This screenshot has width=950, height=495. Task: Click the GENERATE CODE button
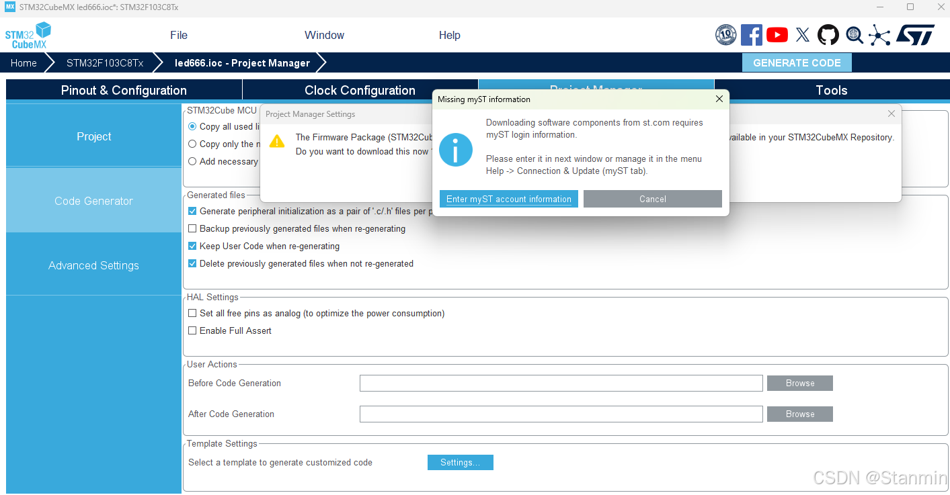[797, 62]
